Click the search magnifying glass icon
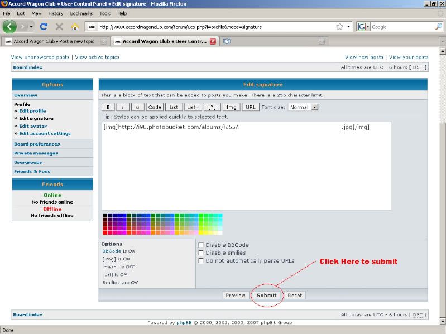Image resolution: width=446 pixels, height=334 pixels. pyautogui.click(x=438, y=27)
